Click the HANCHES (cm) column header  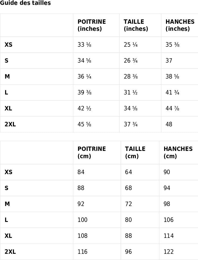click(x=178, y=153)
